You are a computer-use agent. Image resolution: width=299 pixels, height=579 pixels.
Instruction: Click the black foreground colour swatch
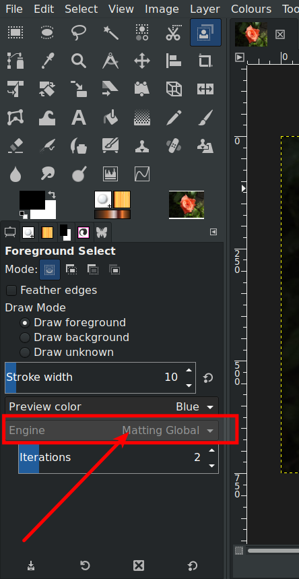pyautogui.click(x=32, y=200)
